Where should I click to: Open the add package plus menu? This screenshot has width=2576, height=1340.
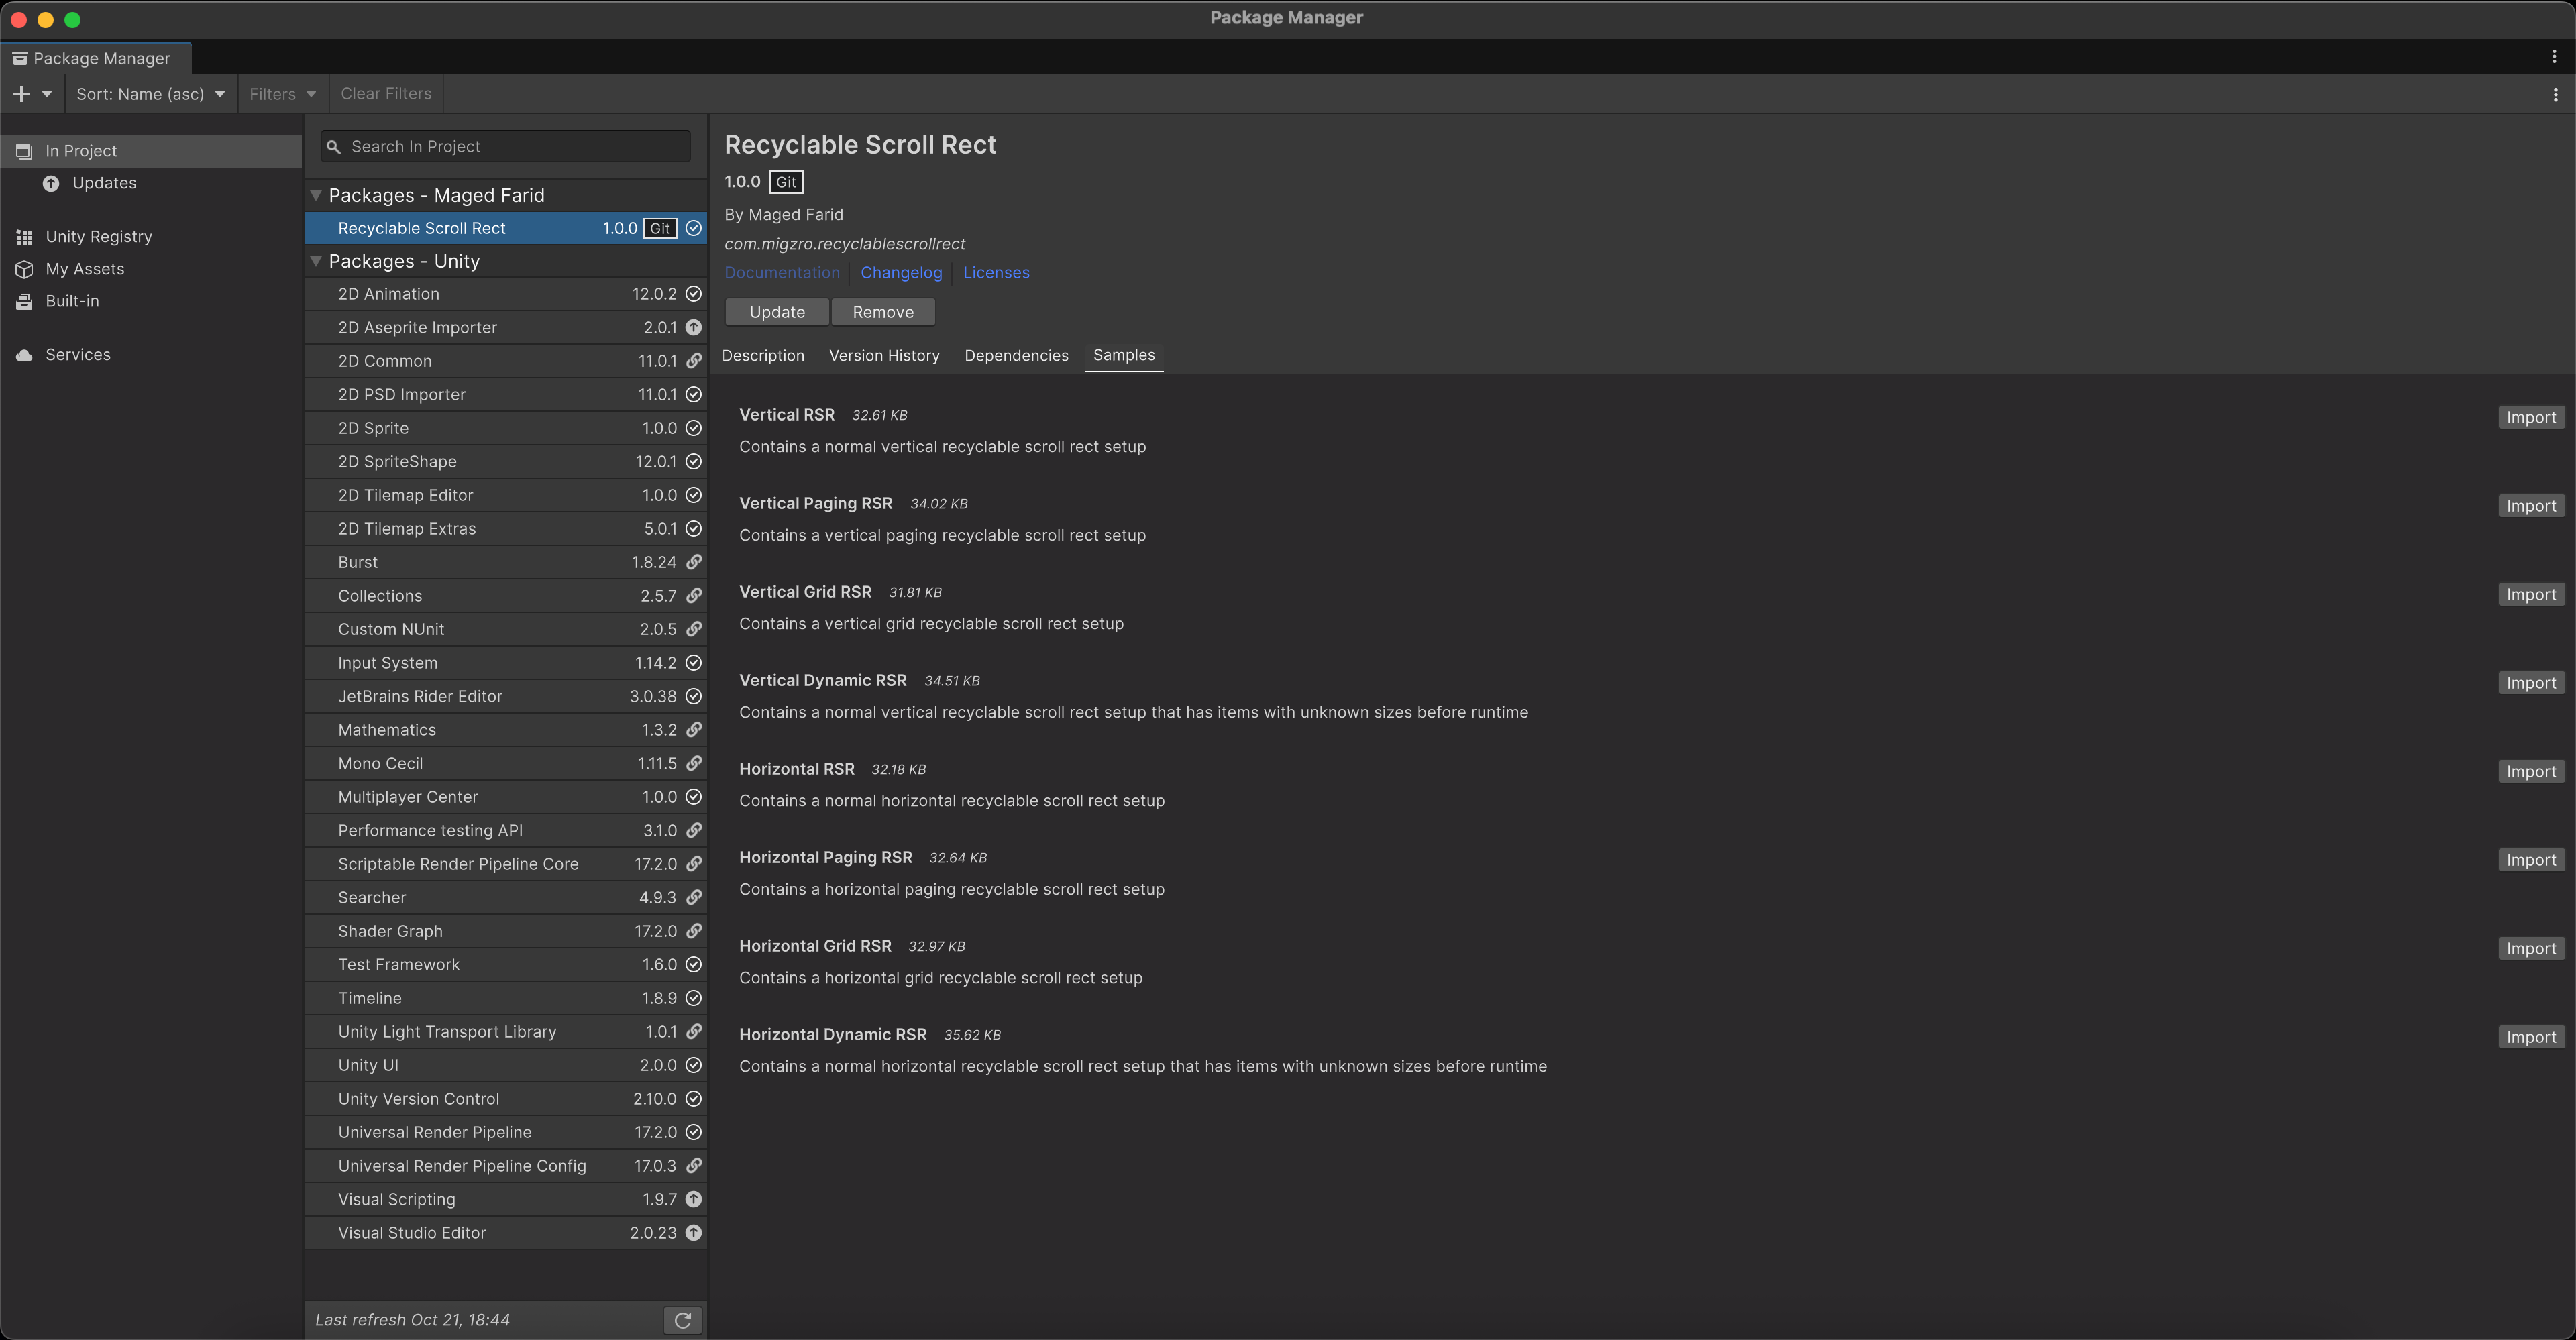(x=22, y=93)
